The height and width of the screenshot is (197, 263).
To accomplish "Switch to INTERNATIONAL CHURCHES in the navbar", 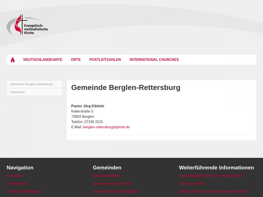I will [x=154, y=60].
